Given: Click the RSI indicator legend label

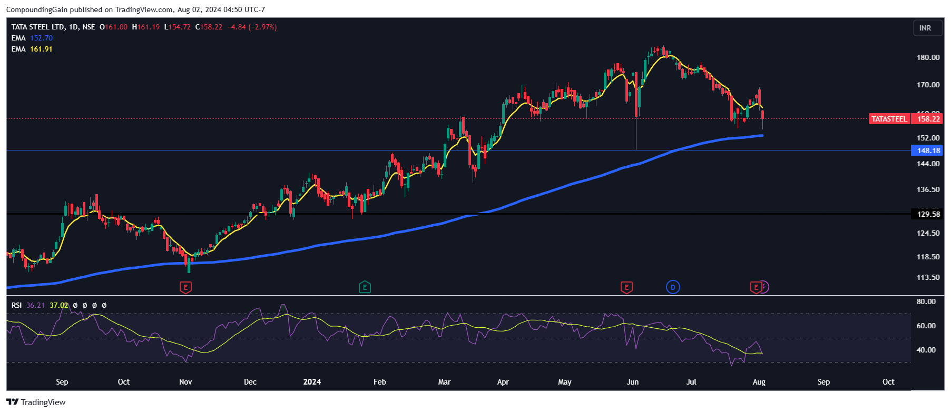Looking at the screenshot, I should click(x=17, y=305).
